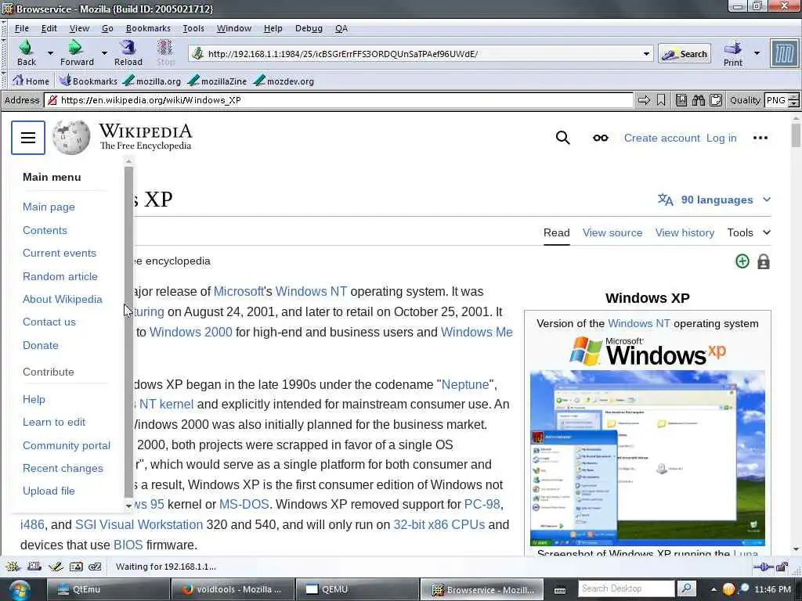The height and width of the screenshot is (601, 802).
Task: Click the Browservice Address input field
Action: point(338,100)
